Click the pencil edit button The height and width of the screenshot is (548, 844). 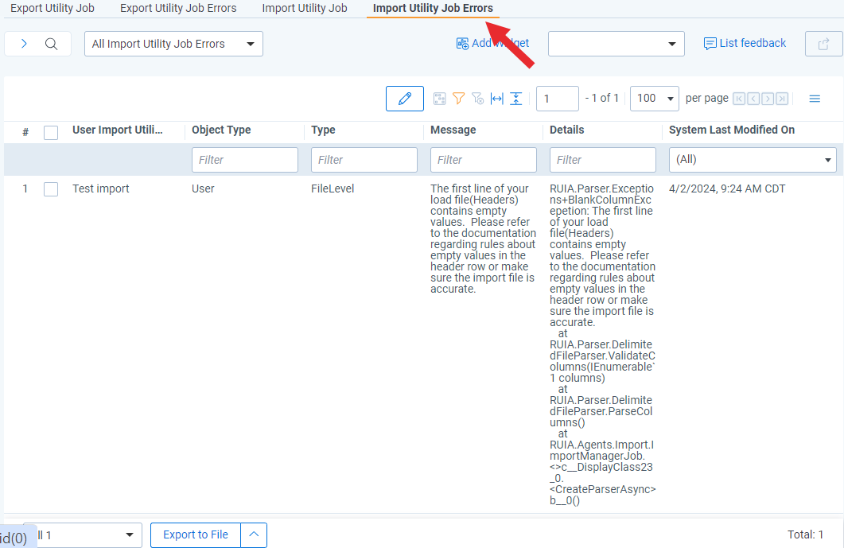405,99
